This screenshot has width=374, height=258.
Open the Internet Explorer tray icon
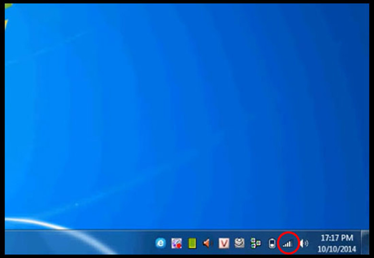click(x=161, y=243)
